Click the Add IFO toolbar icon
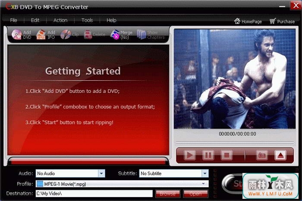Viewport: 302px width, 201px height. (46, 35)
